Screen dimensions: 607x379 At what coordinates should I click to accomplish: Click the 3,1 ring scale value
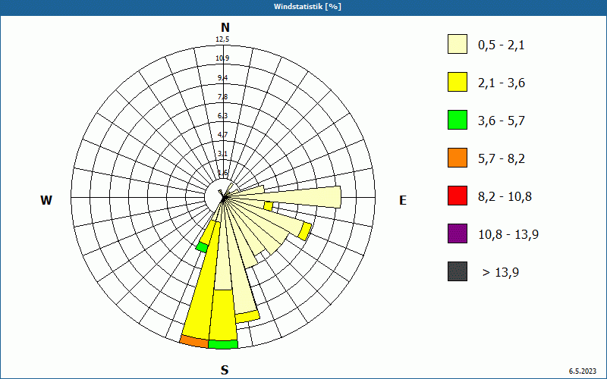222,154
